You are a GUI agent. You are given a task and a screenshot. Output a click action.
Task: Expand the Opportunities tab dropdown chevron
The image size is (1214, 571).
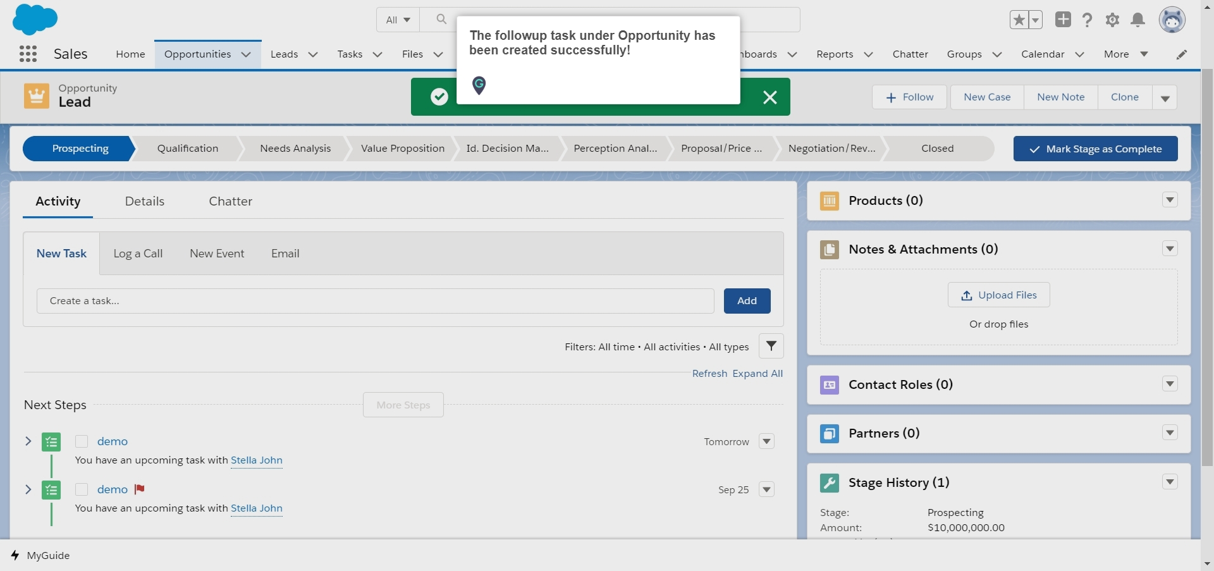246,54
